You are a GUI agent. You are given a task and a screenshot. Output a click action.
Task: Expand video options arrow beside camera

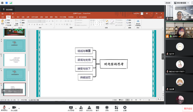point(19,108)
